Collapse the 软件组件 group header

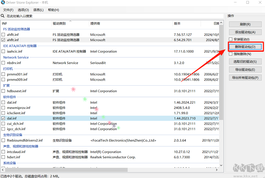coord(10,97)
